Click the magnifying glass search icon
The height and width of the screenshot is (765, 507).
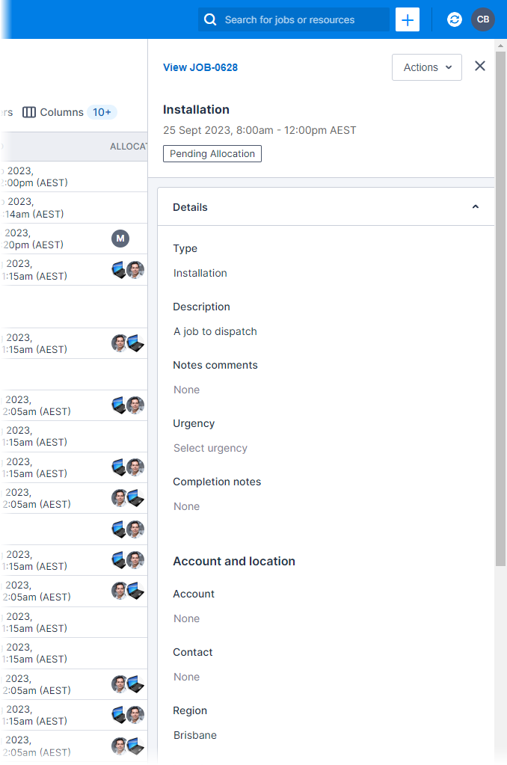click(x=209, y=19)
